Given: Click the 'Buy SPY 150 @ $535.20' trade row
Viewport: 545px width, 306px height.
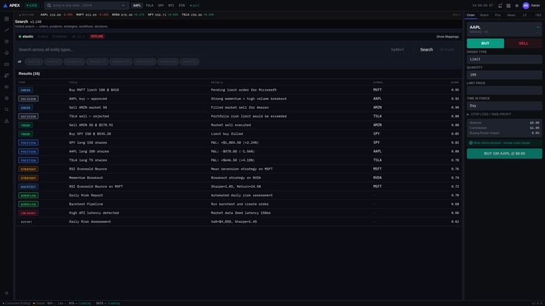Looking at the screenshot, I should (x=239, y=134).
